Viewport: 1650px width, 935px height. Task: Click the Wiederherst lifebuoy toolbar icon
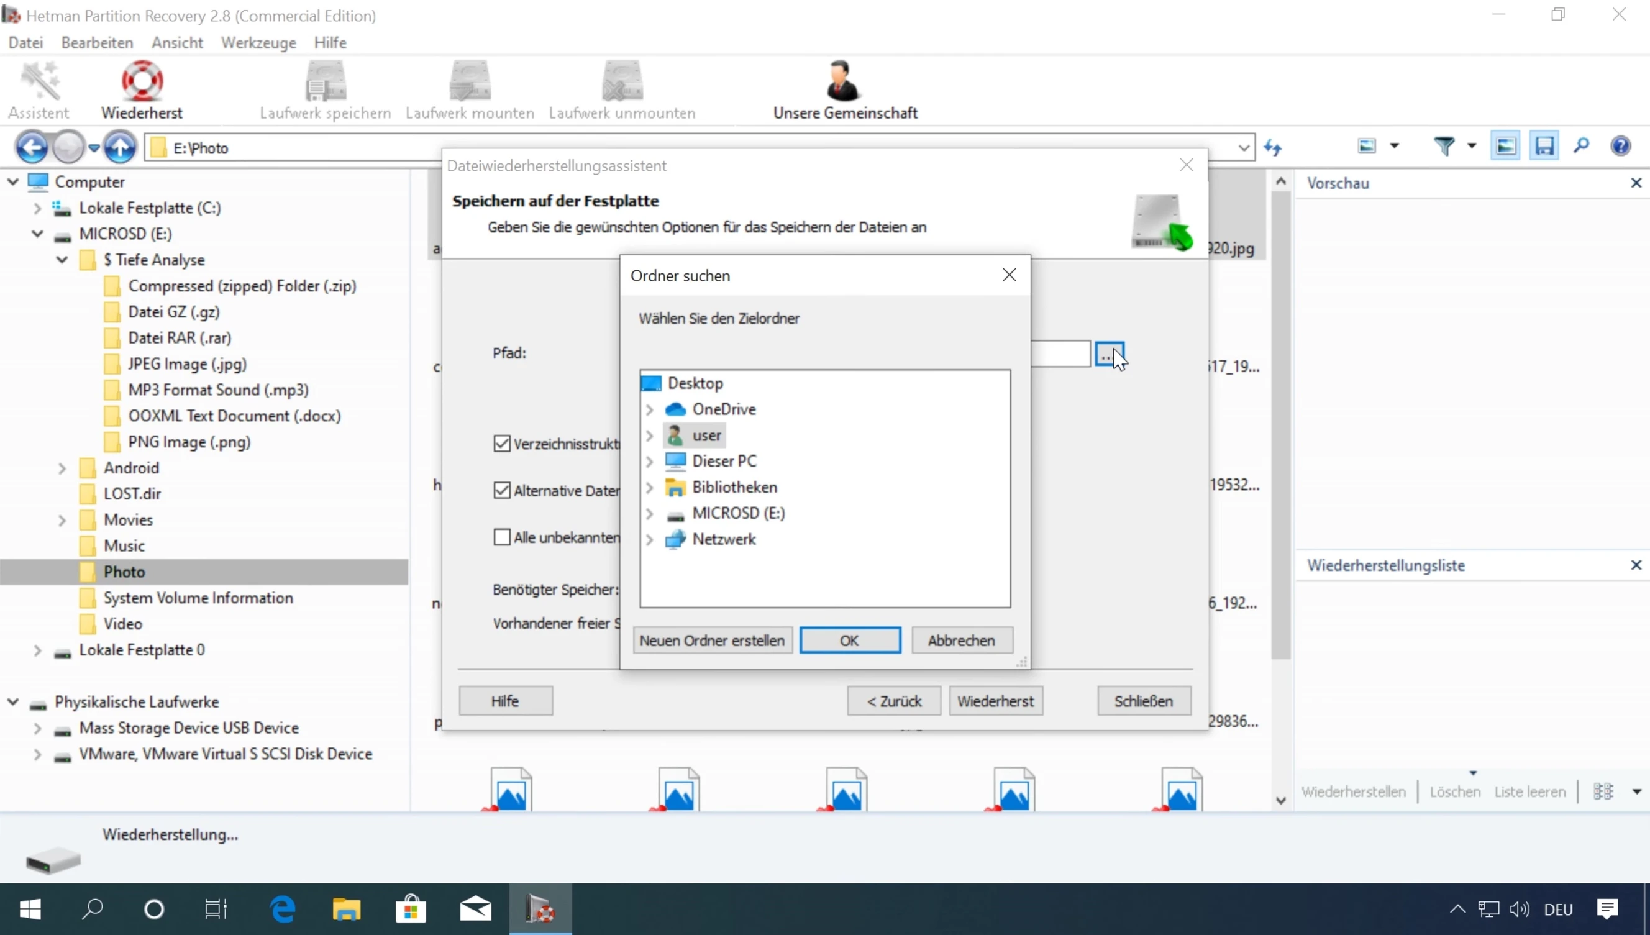pos(142,81)
